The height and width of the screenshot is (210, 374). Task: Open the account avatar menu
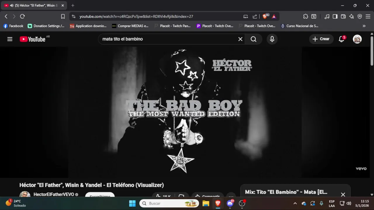coord(357,39)
